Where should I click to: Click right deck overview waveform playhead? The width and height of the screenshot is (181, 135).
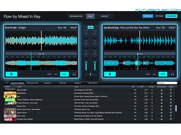(138, 61)
